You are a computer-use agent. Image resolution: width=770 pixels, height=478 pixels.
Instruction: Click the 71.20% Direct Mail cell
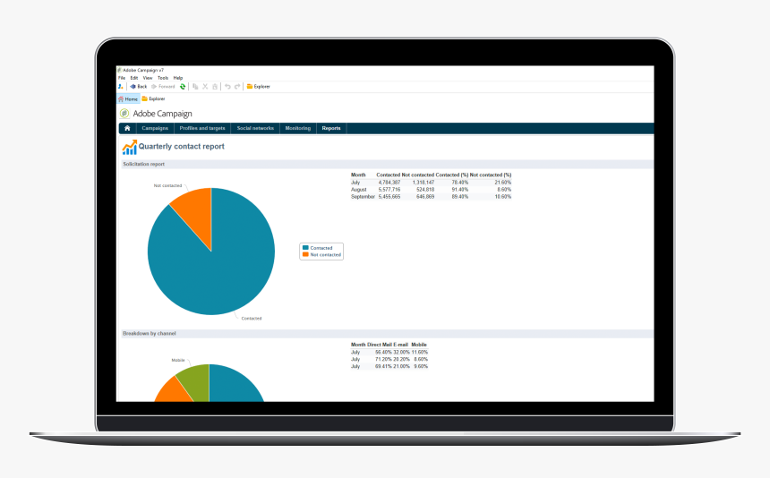tap(383, 359)
